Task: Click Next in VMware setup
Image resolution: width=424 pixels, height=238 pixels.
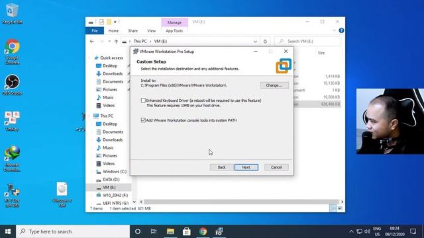Action: coord(246,167)
